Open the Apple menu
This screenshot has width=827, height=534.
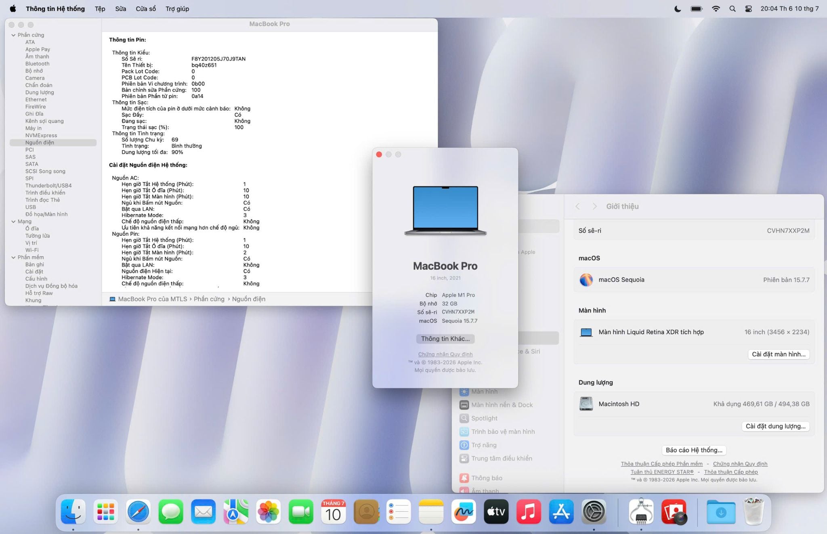[x=13, y=8]
